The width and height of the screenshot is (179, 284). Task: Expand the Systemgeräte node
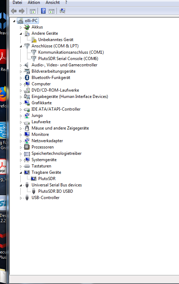(21, 160)
